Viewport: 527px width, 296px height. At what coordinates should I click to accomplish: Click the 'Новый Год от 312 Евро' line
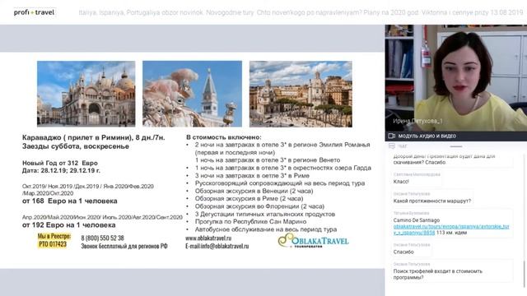60,163
